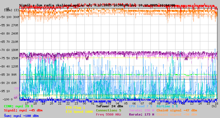Click the '-85 30 90M' axis row label

[8, 75]
